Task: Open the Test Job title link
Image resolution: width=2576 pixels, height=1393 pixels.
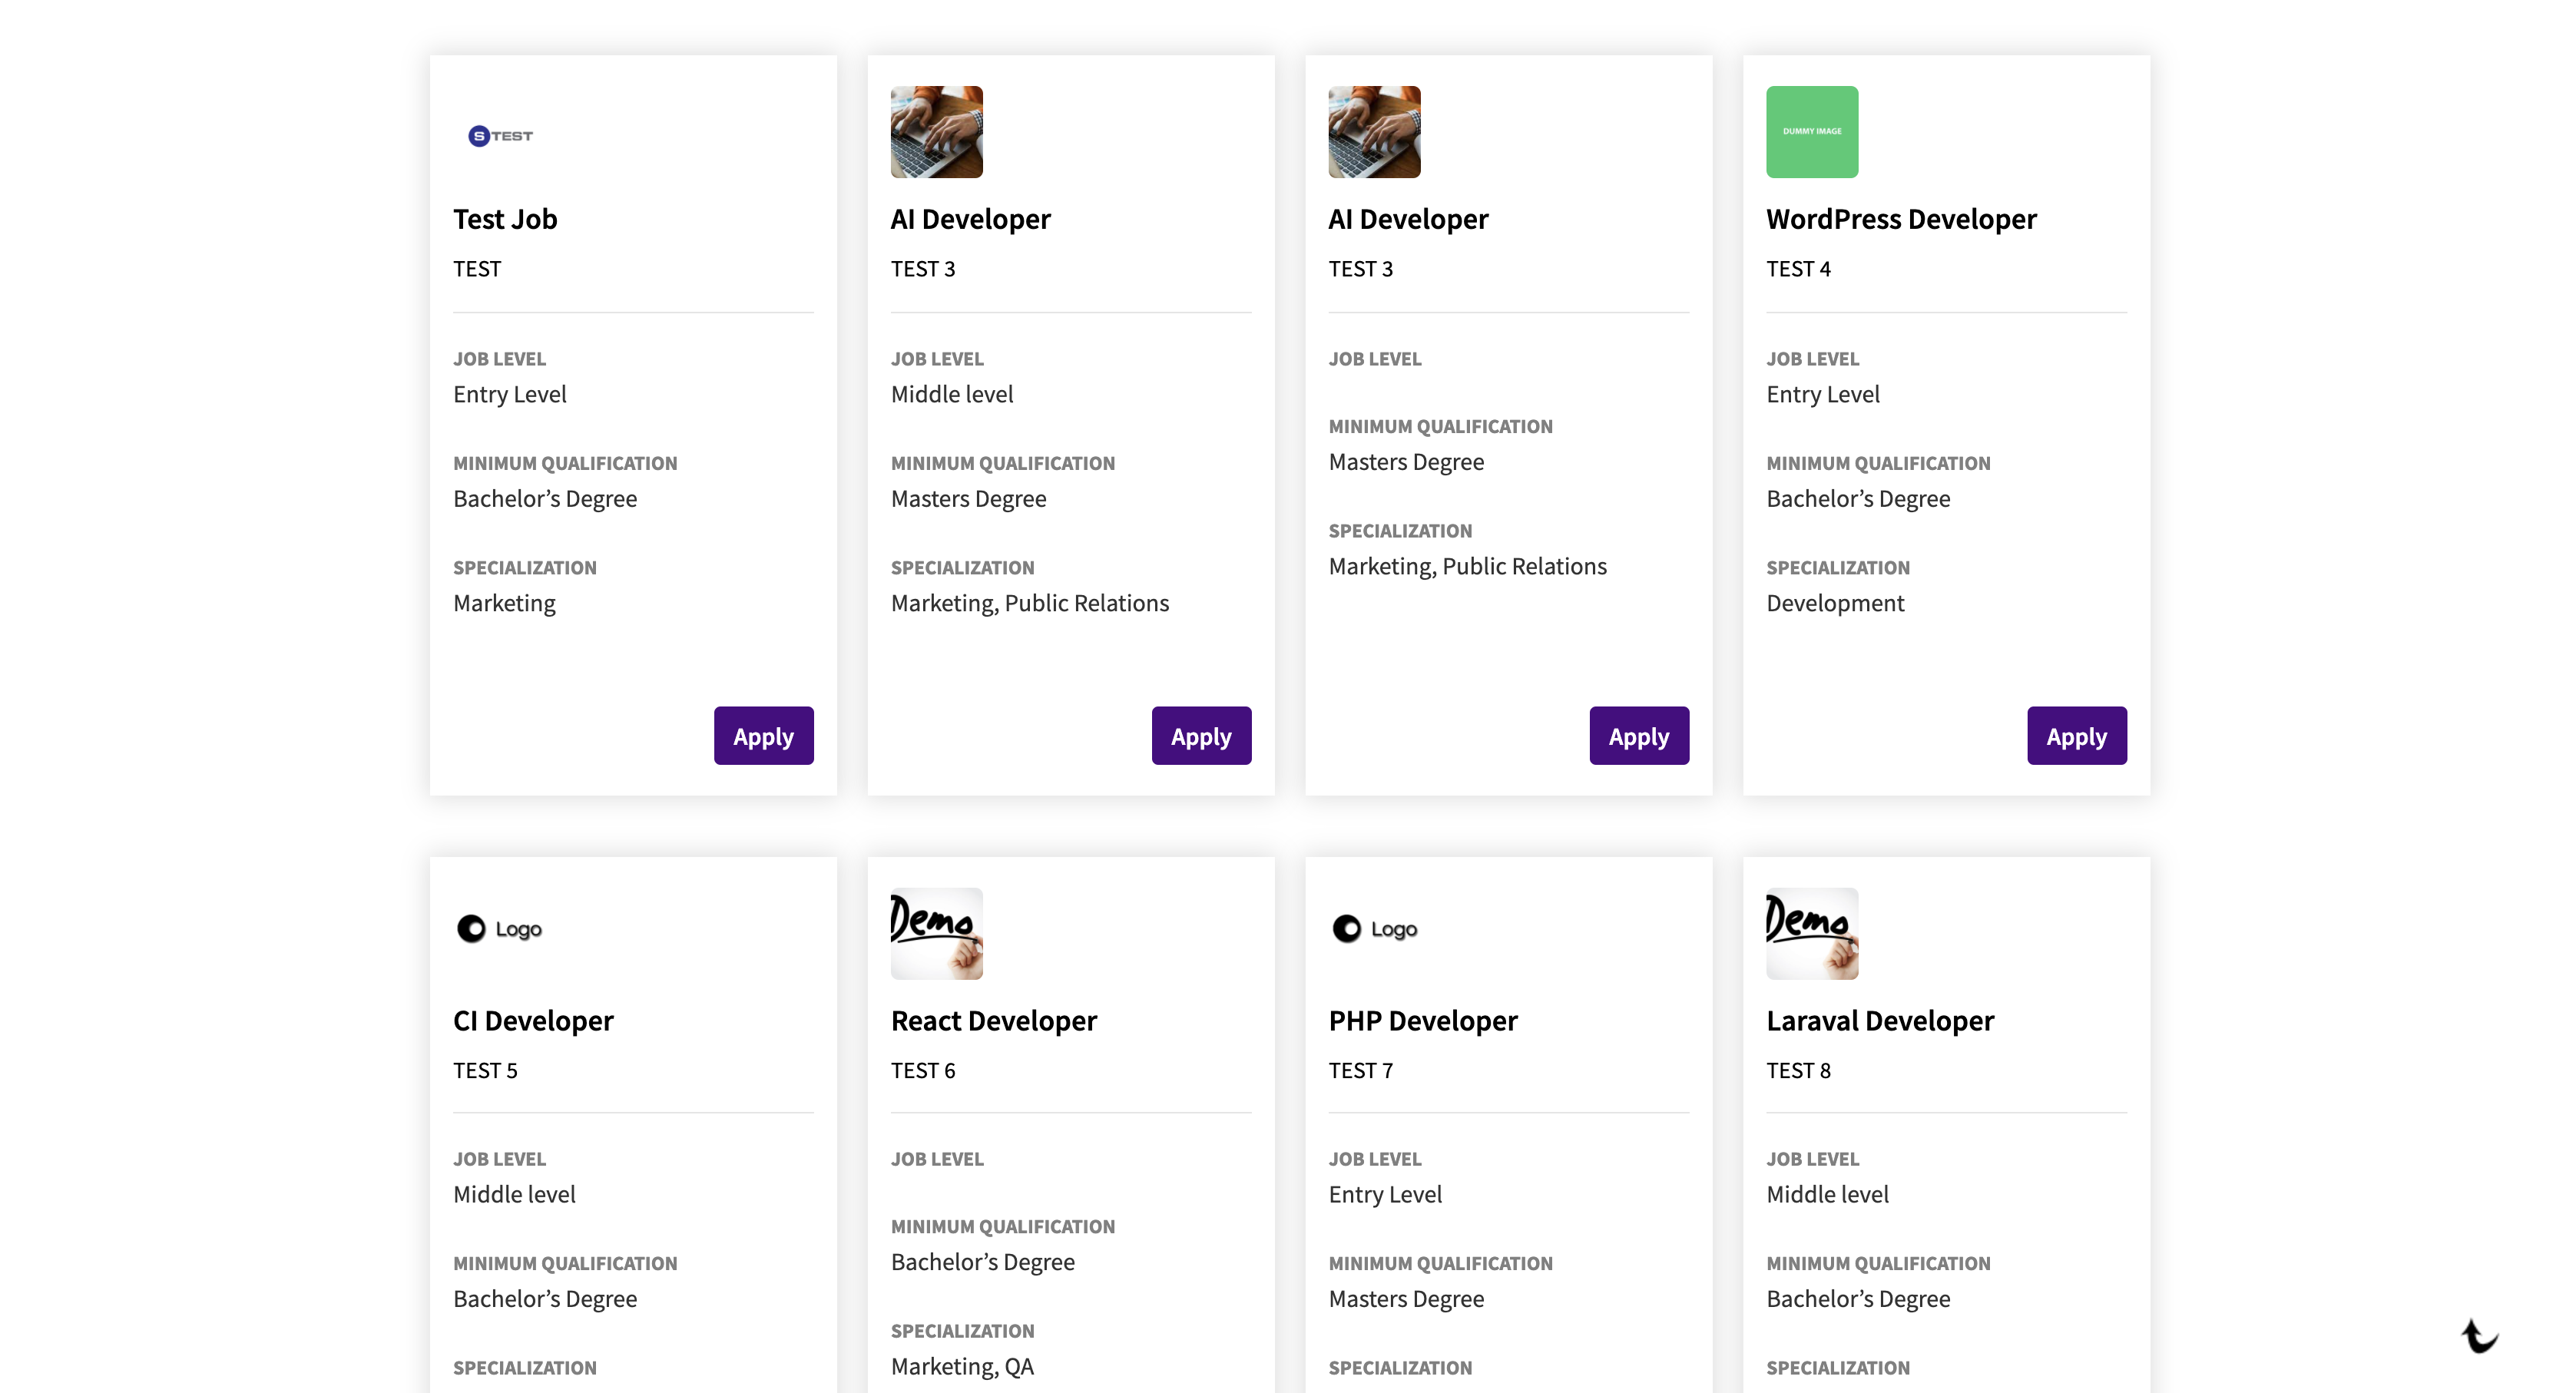Action: [x=505, y=219]
